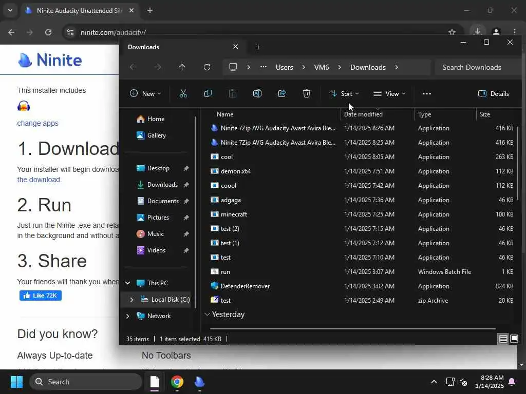Open a new Chrome tab

(150, 10)
